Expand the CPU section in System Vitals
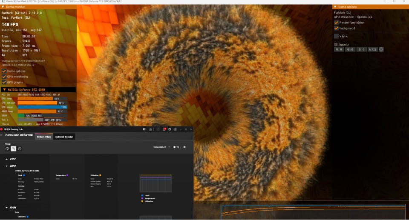 6,159
